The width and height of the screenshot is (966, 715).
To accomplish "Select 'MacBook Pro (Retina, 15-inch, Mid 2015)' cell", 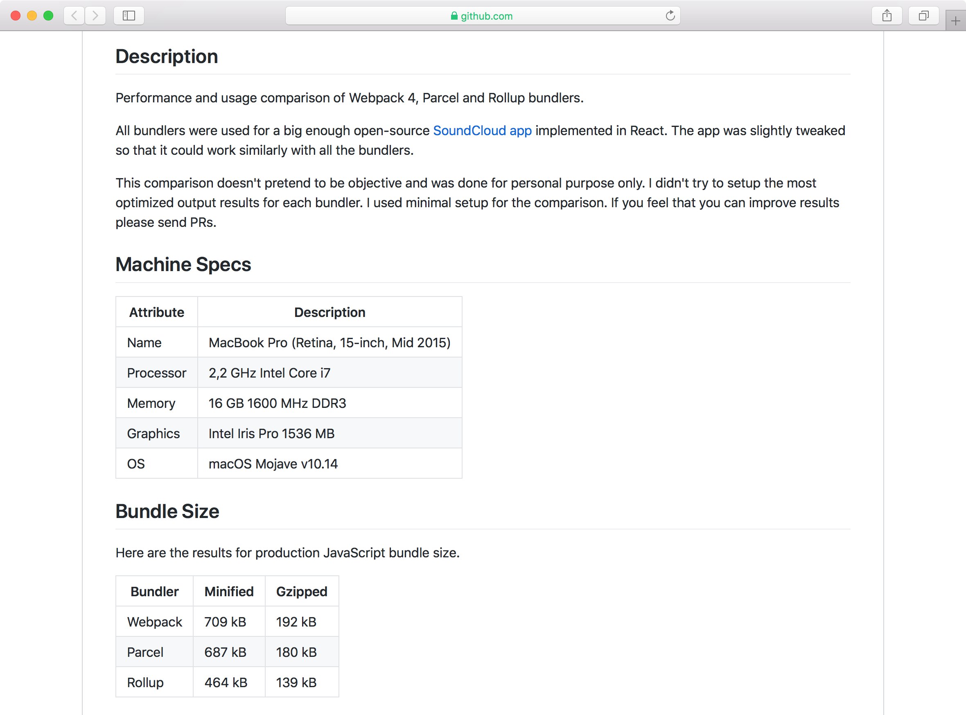I will tap(330, 342).
